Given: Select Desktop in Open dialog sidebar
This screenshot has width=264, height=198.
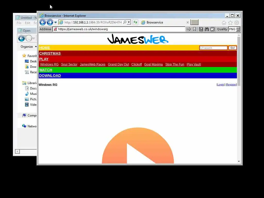Looking at the screenshot, I should click(31, 61).
